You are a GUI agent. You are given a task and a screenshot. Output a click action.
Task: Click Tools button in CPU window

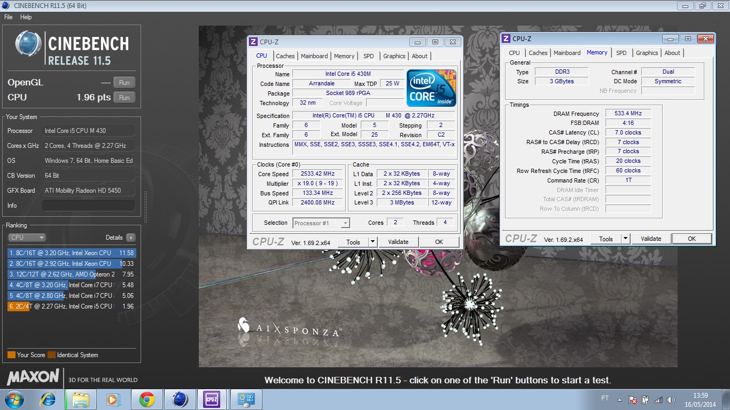pos(353,242)
